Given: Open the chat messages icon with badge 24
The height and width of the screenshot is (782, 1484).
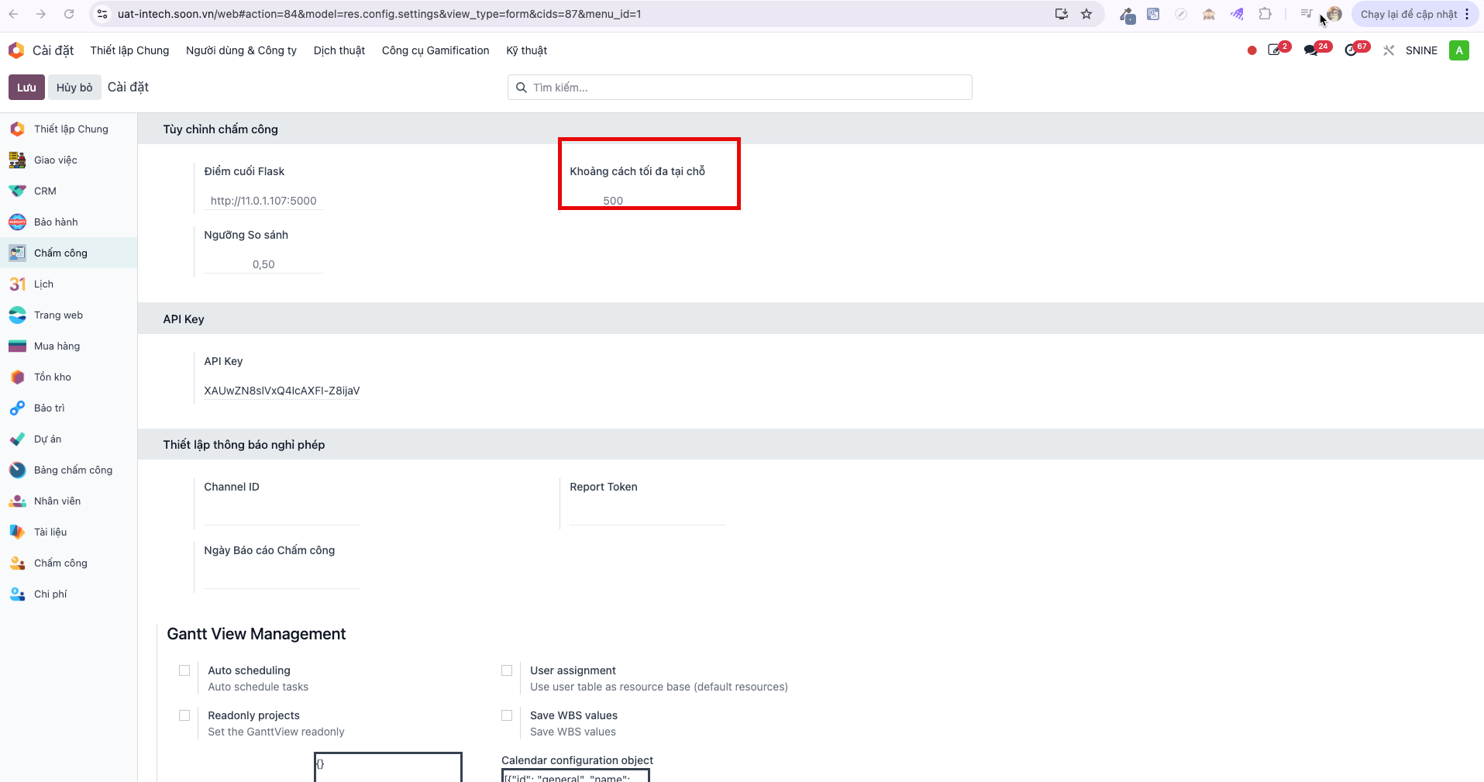Looking at the screenshot, I should tap(1311, 50).
